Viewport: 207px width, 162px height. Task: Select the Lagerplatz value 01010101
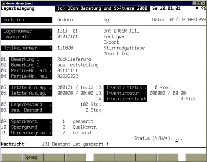[x=67, y=36]
